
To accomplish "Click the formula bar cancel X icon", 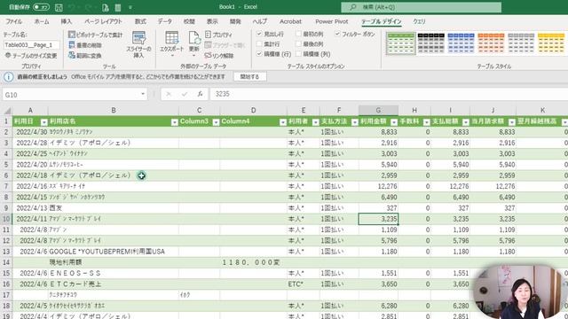I will coord(168,94).
